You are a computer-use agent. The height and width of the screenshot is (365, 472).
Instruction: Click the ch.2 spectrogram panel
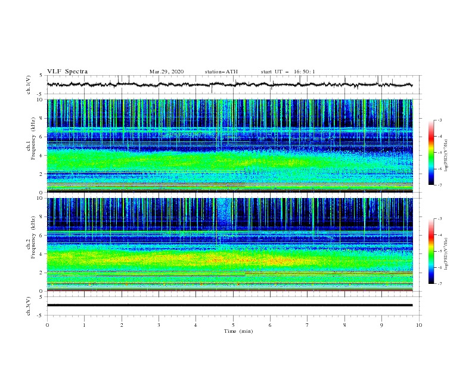[230, 245]
